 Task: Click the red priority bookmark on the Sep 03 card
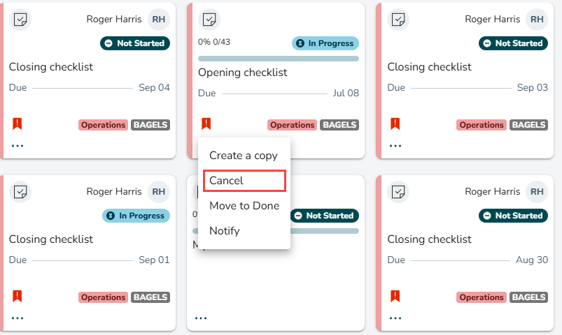[x=395, y=124]
